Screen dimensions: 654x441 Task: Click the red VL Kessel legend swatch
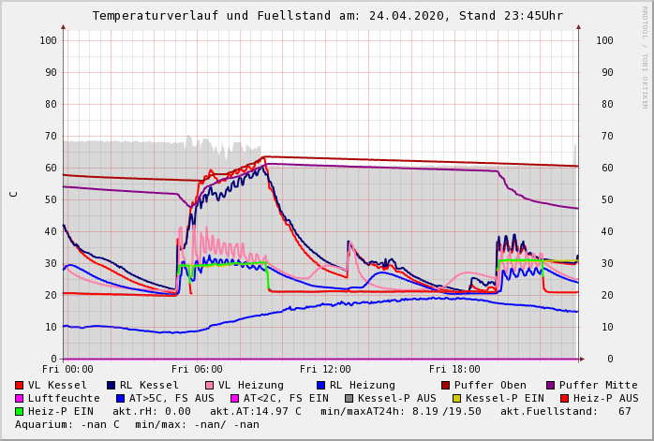point(20,385)
